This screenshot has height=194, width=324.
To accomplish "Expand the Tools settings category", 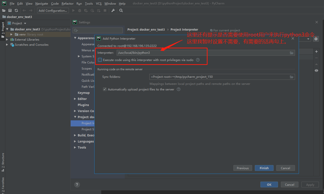I will tap(75, 147).
